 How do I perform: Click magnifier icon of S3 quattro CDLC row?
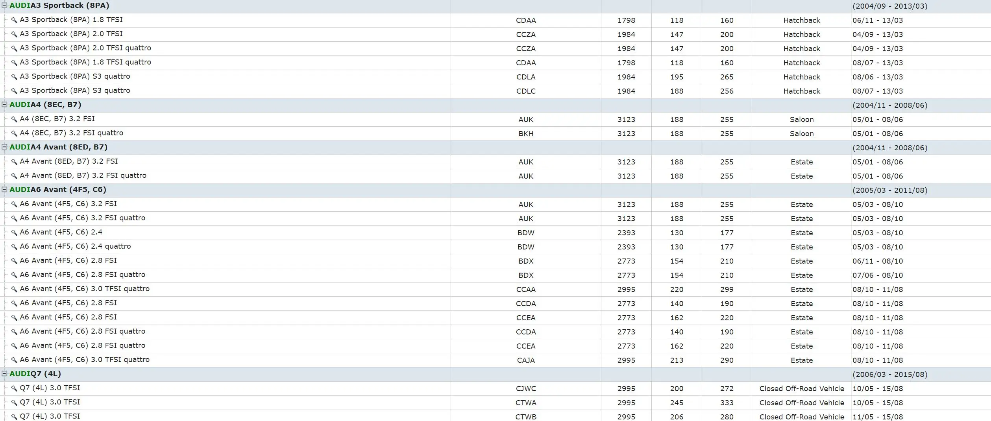pos(14,91)
